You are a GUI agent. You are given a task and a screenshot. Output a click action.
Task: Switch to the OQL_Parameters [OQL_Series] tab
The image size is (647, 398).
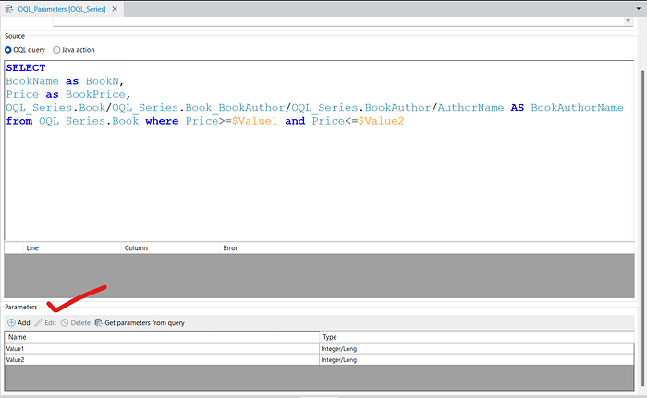(x=62, y=9)
